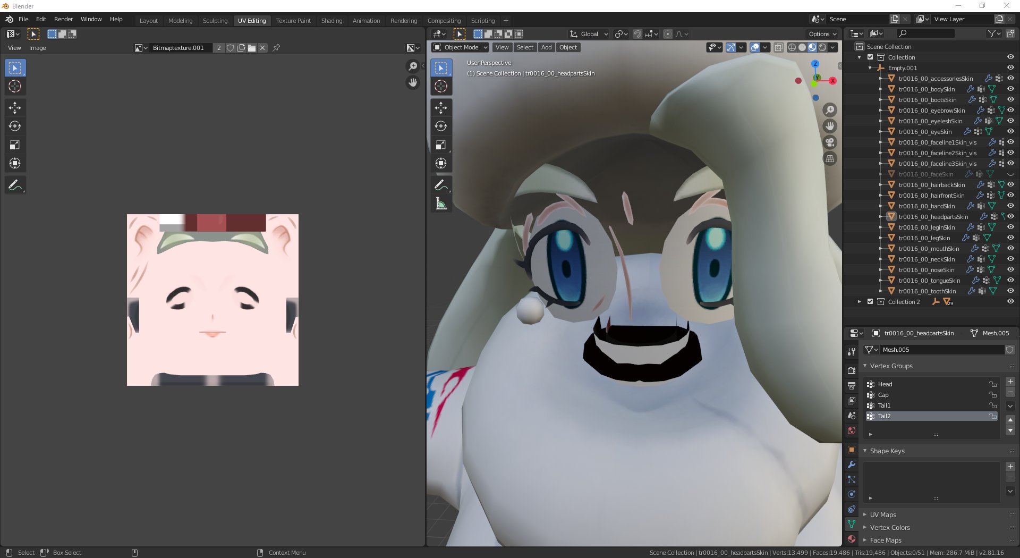Select the Measure tool in the 3D viewport

[441, 204]
